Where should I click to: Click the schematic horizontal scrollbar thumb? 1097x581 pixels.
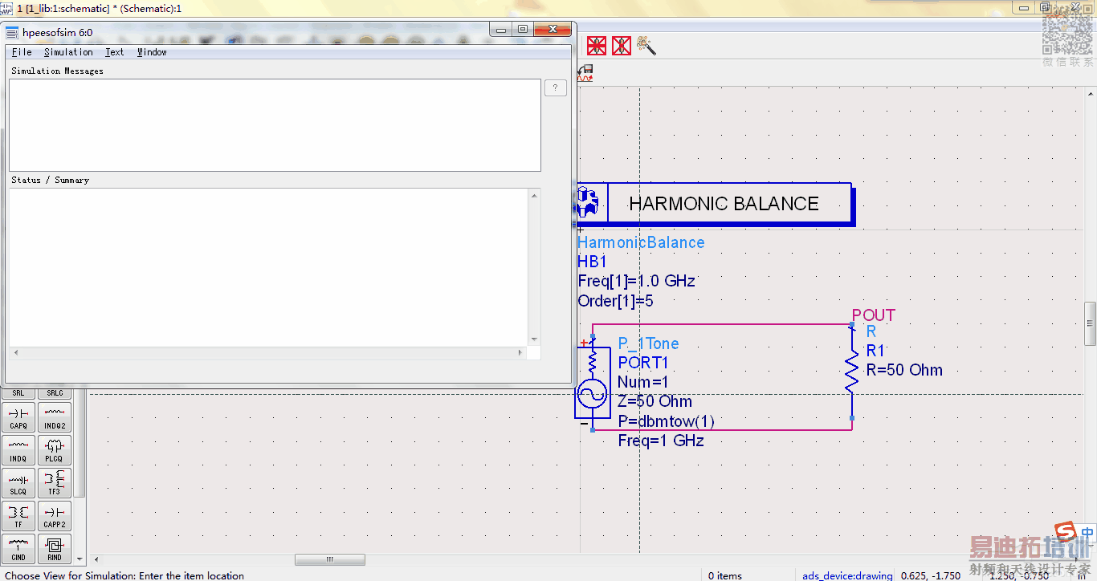(329, 559)
